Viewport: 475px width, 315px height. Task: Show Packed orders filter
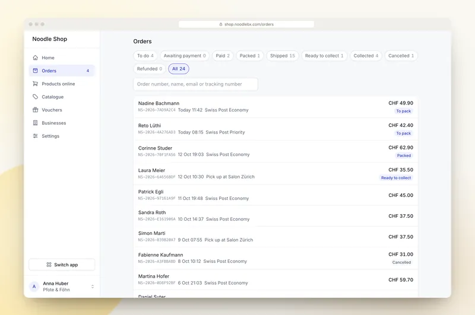click(249, 56)
